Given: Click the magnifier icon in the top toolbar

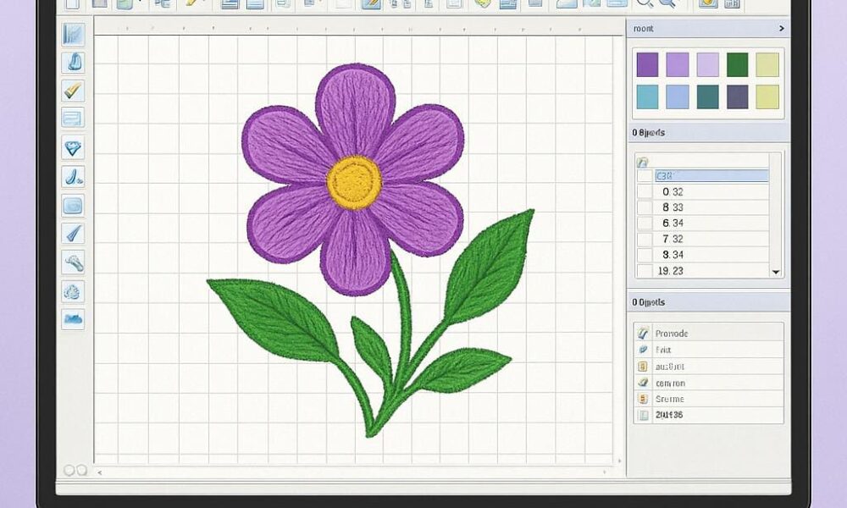Looking at the screenshot, I should click(x=645, y=3).
